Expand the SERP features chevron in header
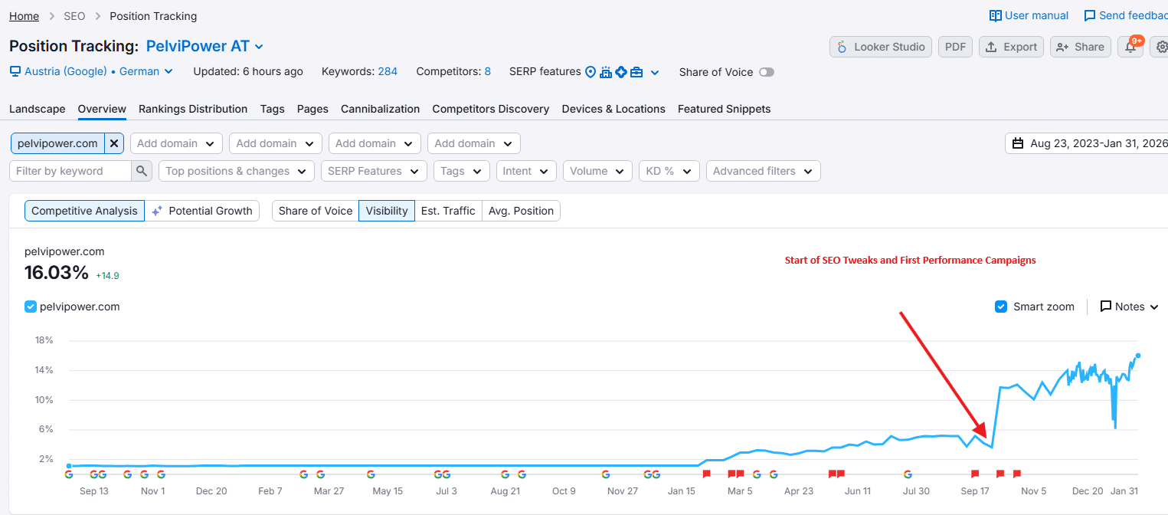 point(655,73)
